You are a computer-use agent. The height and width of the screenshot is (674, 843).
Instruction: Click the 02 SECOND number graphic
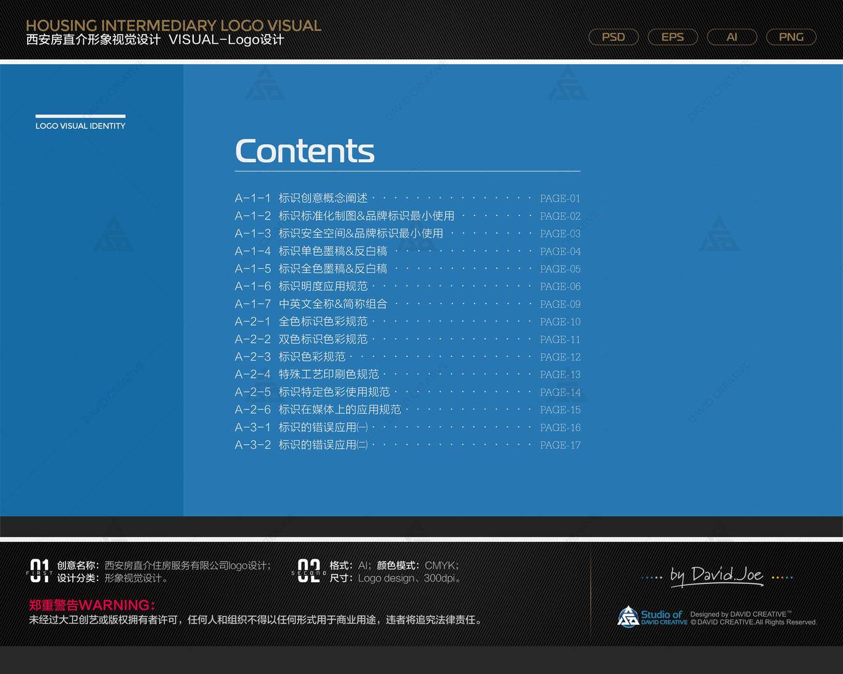(309, 571)
